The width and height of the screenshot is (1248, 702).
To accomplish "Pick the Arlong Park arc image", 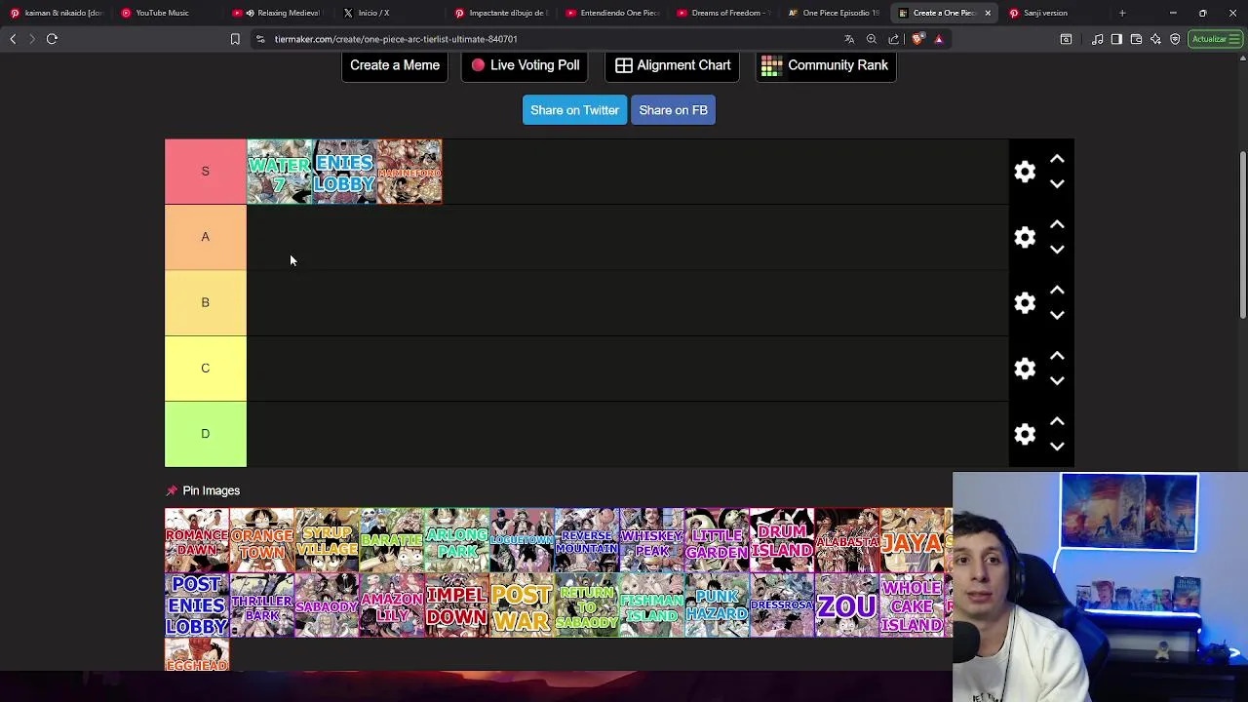I will (x=457, y=539).
